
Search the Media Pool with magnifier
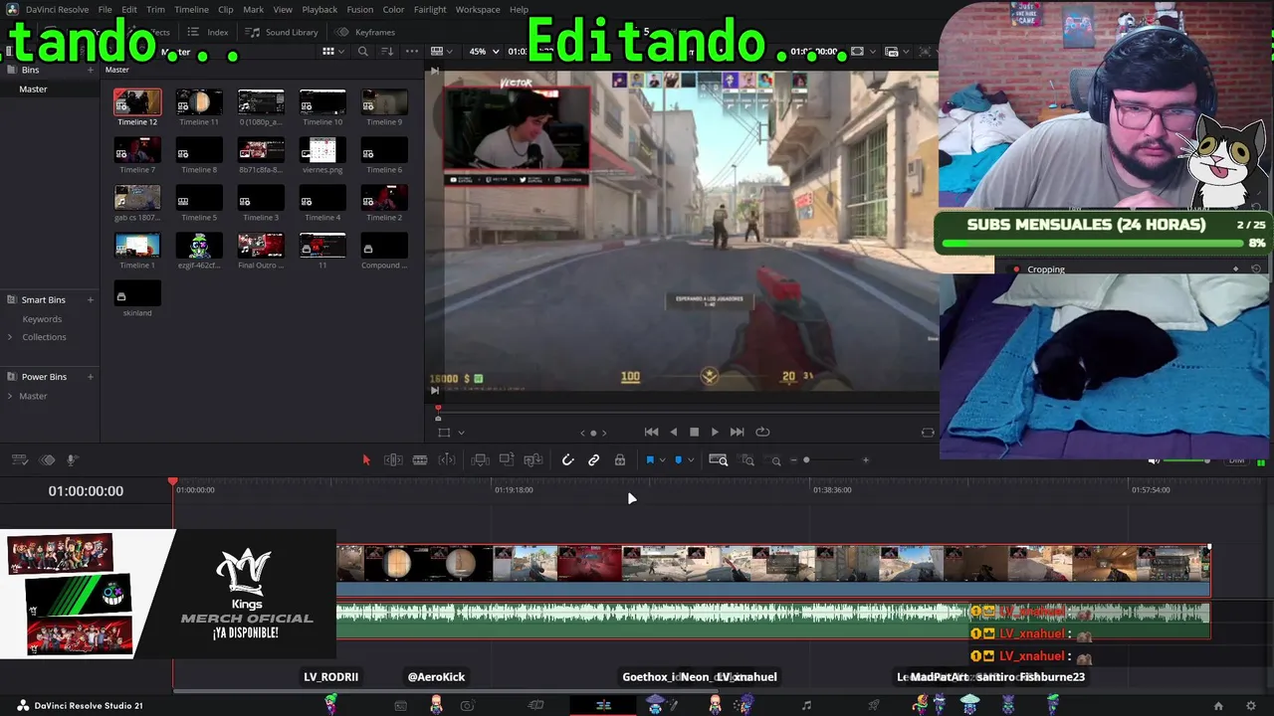pyautogui.click(x=363, y=52)
